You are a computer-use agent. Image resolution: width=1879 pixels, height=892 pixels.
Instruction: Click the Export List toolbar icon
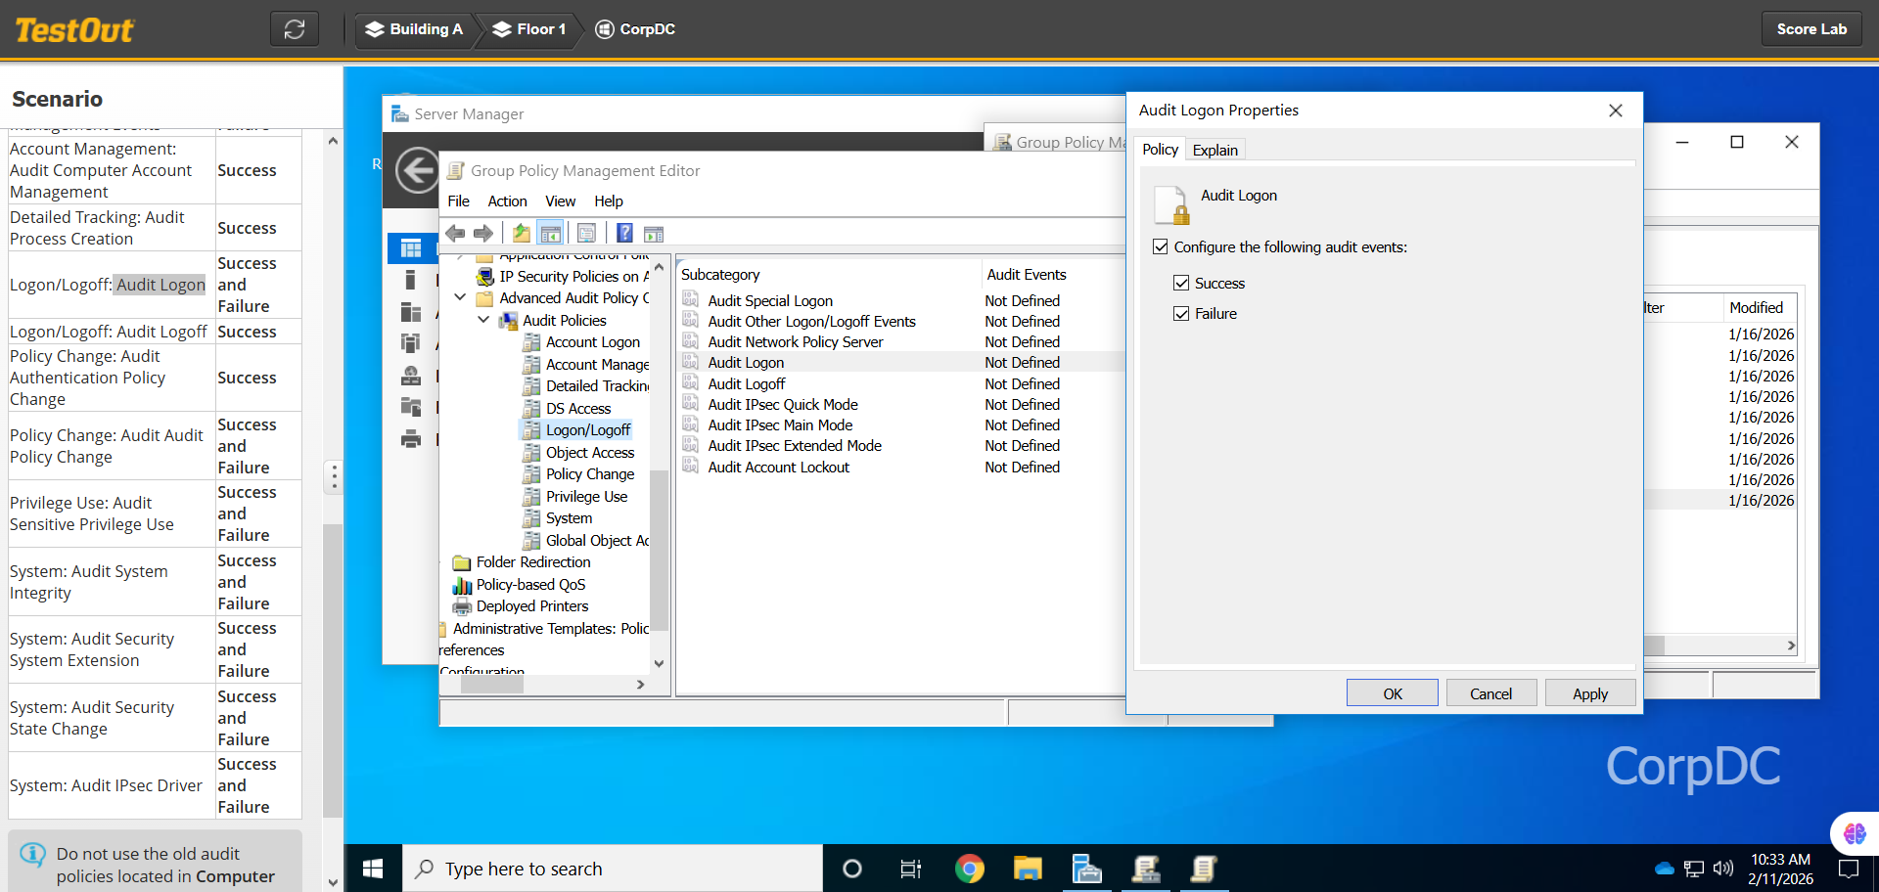coord(586,234)
